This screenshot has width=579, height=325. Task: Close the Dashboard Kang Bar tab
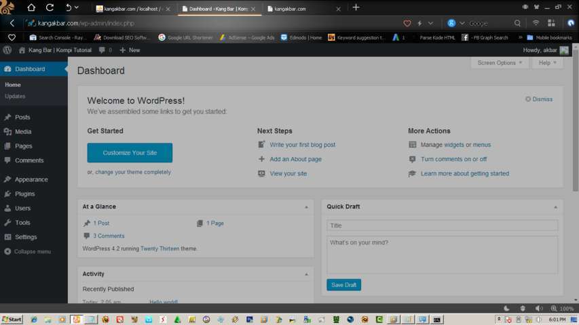pyautogui.click(x=253, y=9)
